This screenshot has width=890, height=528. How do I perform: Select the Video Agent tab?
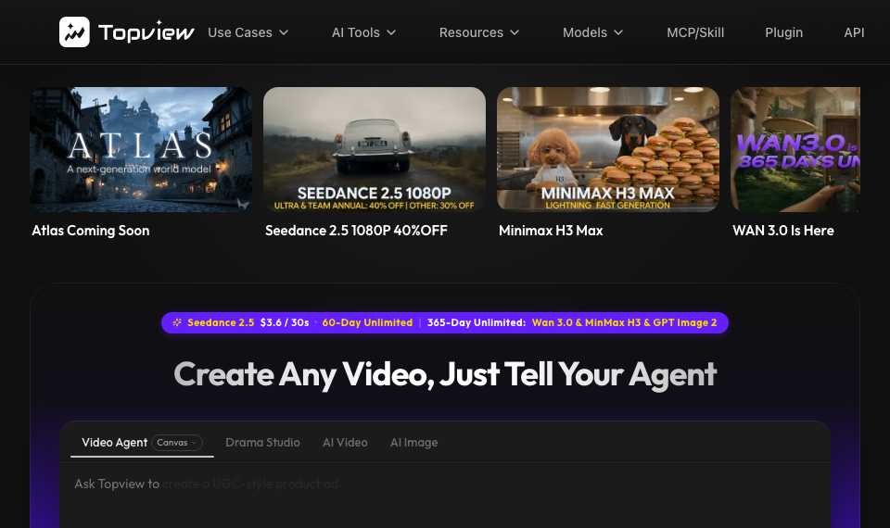114,443
